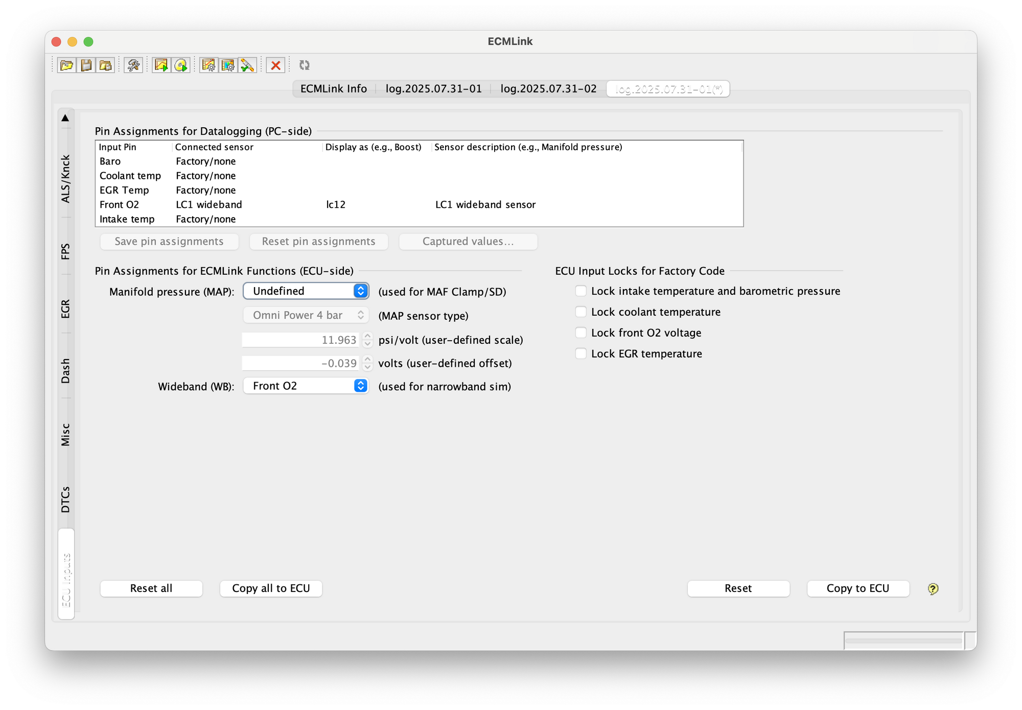Open the Wideband (WB) Front O2 dropdown
1022x710 pixels.
point(306,386)
